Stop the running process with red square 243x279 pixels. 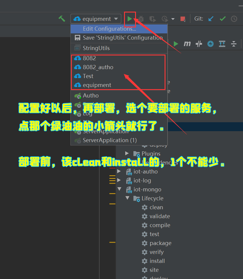[183, 19]
